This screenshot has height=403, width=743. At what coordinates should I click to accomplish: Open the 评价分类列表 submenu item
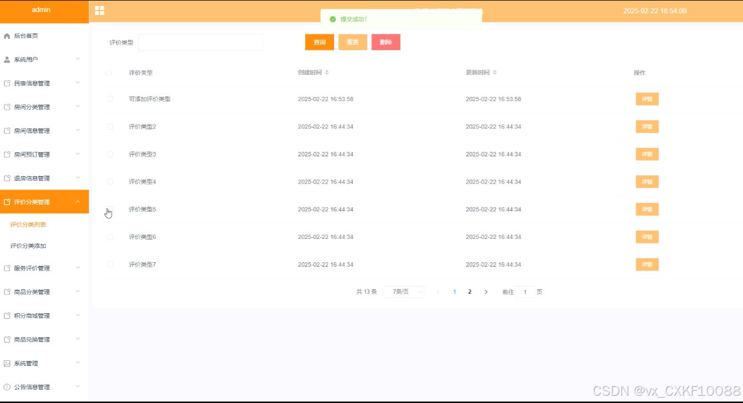(28, 225)
